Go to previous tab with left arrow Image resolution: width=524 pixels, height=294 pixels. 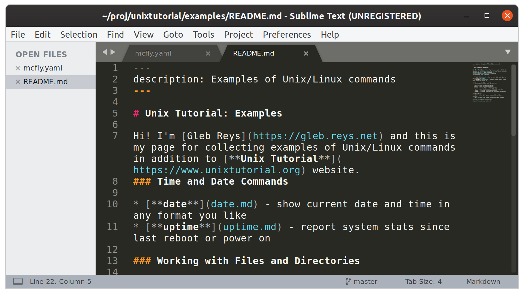[105, 52]
